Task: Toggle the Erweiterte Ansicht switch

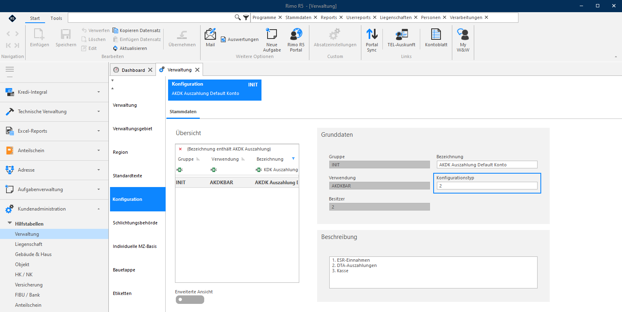Action: tap(190, 299)
